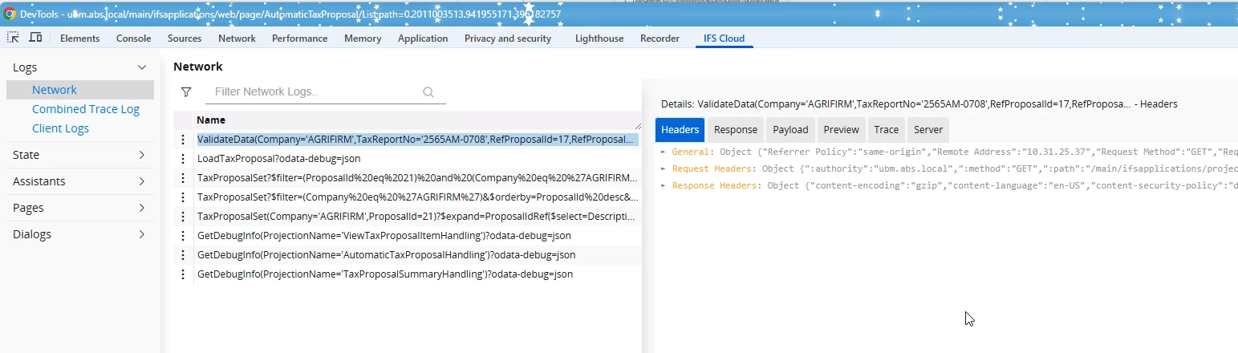Open the Lighthouse tab
Viewport: 1238px width, 353px height.
click(x=599, y=39)
